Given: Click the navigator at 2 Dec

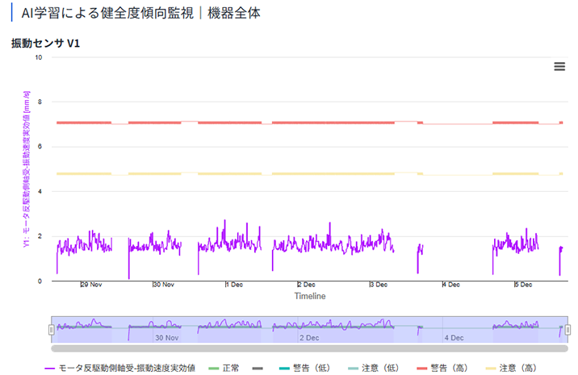Looking at the screenshot, I should point(309,337).
